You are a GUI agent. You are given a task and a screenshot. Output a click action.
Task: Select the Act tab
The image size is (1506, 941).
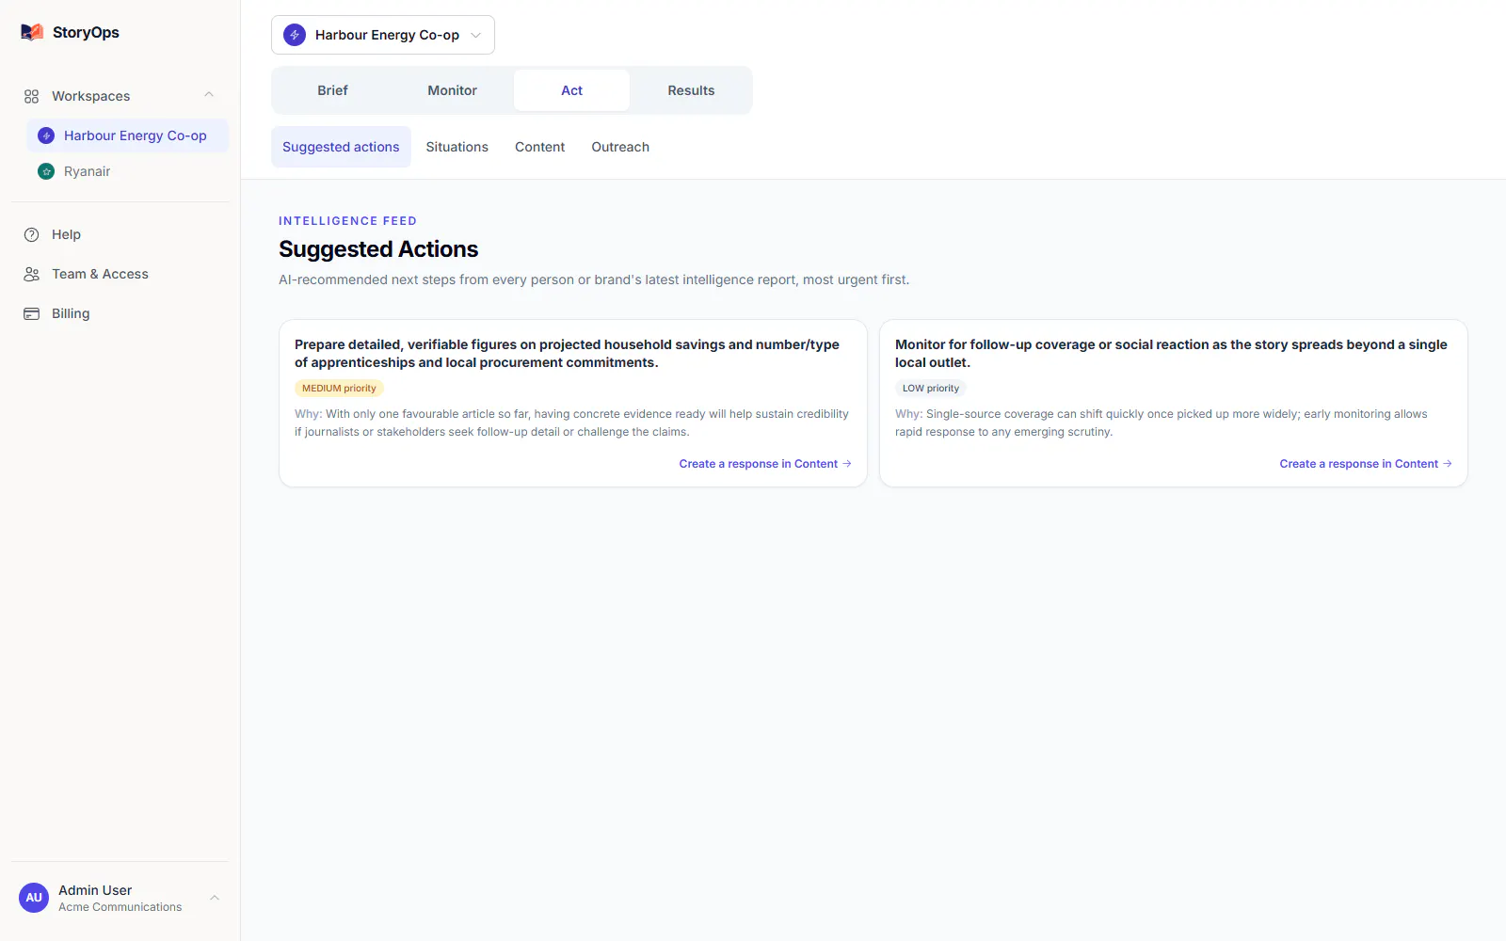(571, 90)
